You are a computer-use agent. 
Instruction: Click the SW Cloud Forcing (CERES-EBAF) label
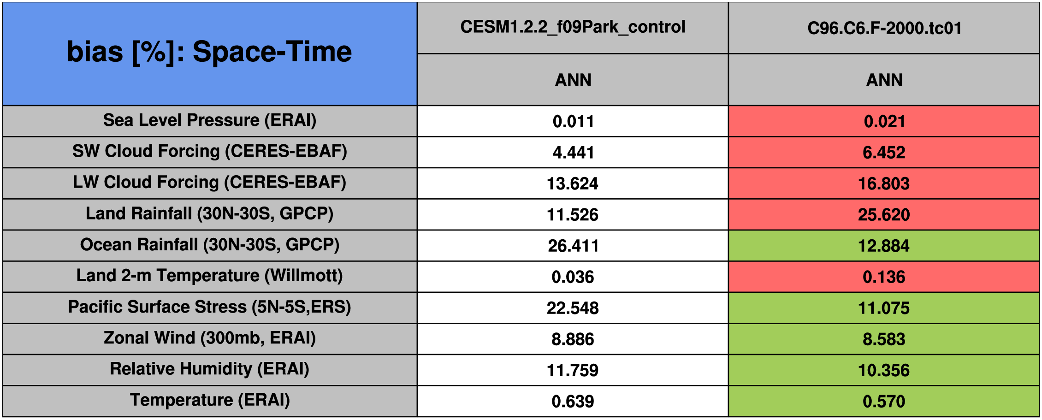click(x=209, y=151)
